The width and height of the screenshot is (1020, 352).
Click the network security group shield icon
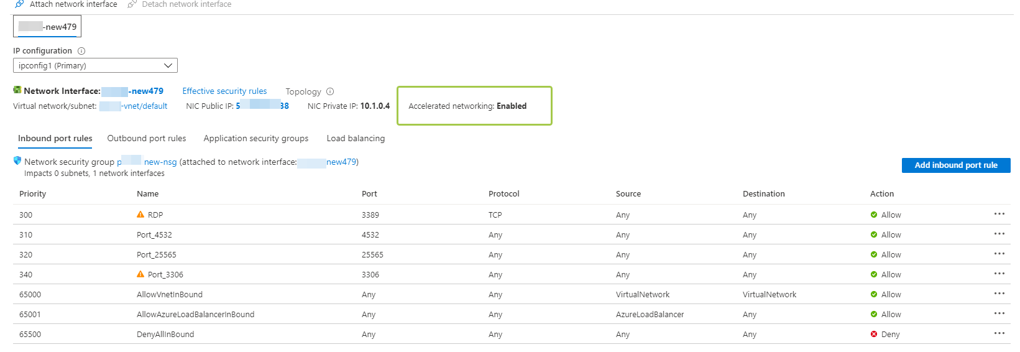click(17, 161)
